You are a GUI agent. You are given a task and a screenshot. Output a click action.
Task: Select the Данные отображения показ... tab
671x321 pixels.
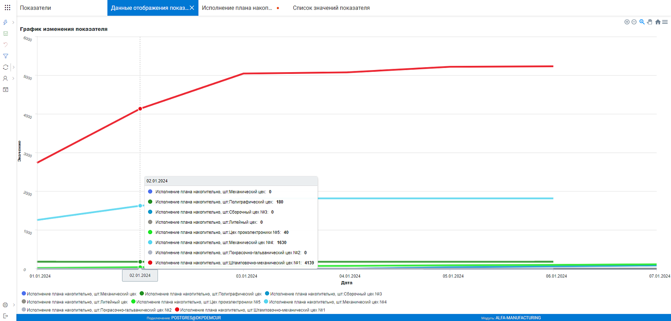150,8
